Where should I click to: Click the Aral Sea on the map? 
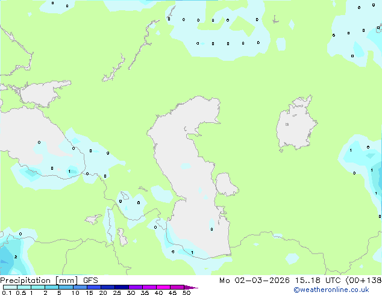[296, 124]
